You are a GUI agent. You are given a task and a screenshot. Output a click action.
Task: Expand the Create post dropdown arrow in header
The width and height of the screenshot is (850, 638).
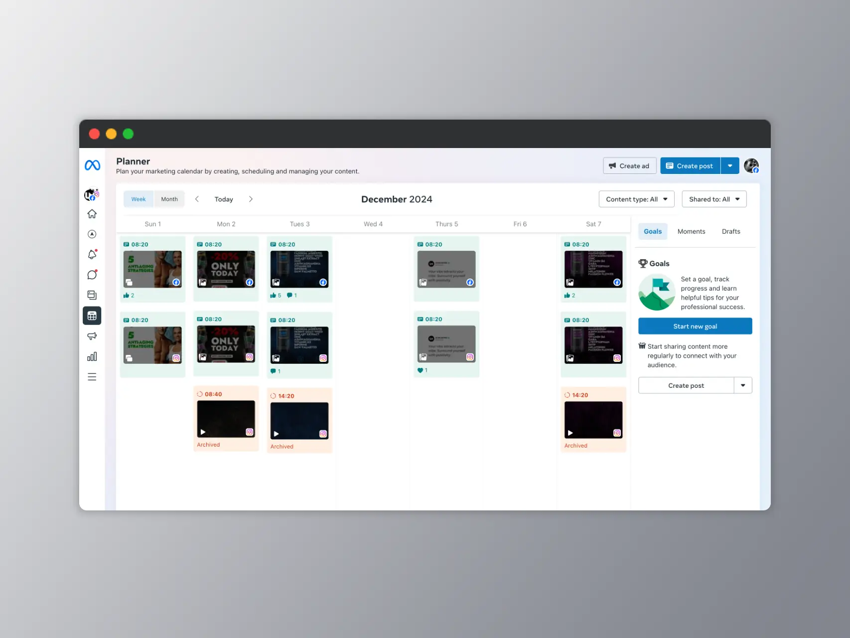[x=730, y=166]
